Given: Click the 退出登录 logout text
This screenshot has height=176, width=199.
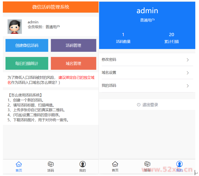Looking at the screenshot, I should click(x=150, y=105).
